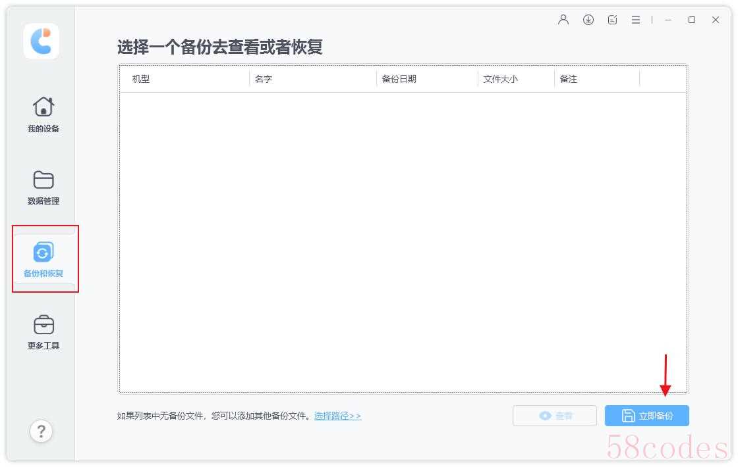This screenshot has height=467, width=738.
Task: Open the 我的设备 home section
Action: pyautogui.click(x=43, y=114)
